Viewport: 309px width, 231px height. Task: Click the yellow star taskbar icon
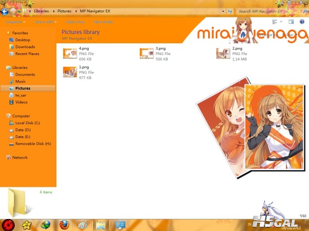click(27, 225)
